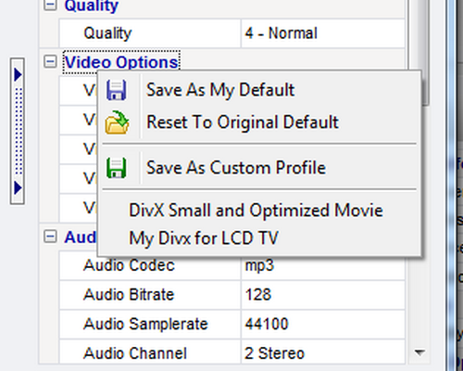Click the lower arrow on the side panel splitter
Viewport: 463px width, 371px height.
(x=18, y=188)
